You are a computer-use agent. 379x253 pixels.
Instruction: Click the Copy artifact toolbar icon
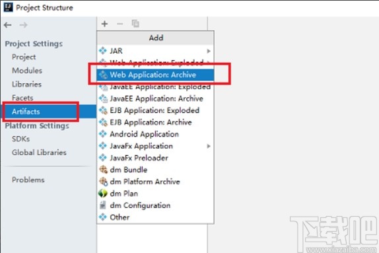tap(135, 24)
